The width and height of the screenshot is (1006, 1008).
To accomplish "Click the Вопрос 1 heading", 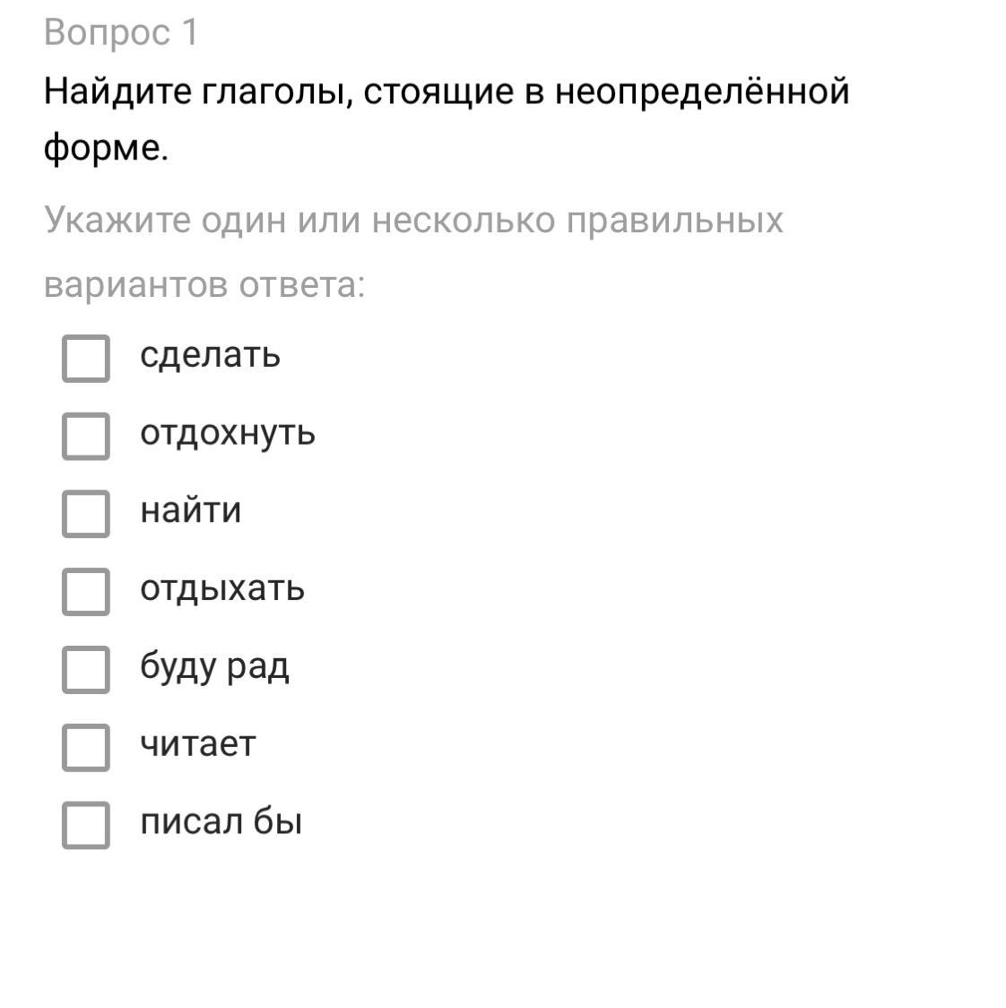I will 121,32.
